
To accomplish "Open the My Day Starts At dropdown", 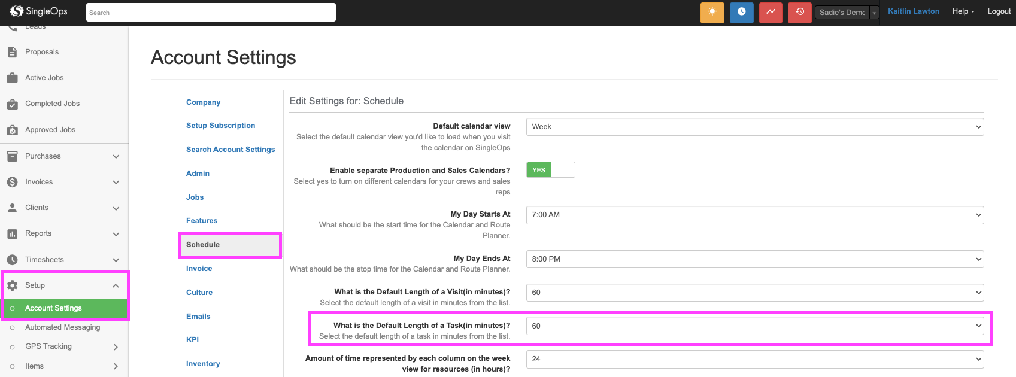I will pyautogui.click(x=754, y=215).
